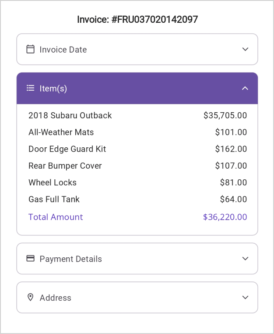Open the Payment Details section label
Screen dimensions: 274x334
pos(70,259)
